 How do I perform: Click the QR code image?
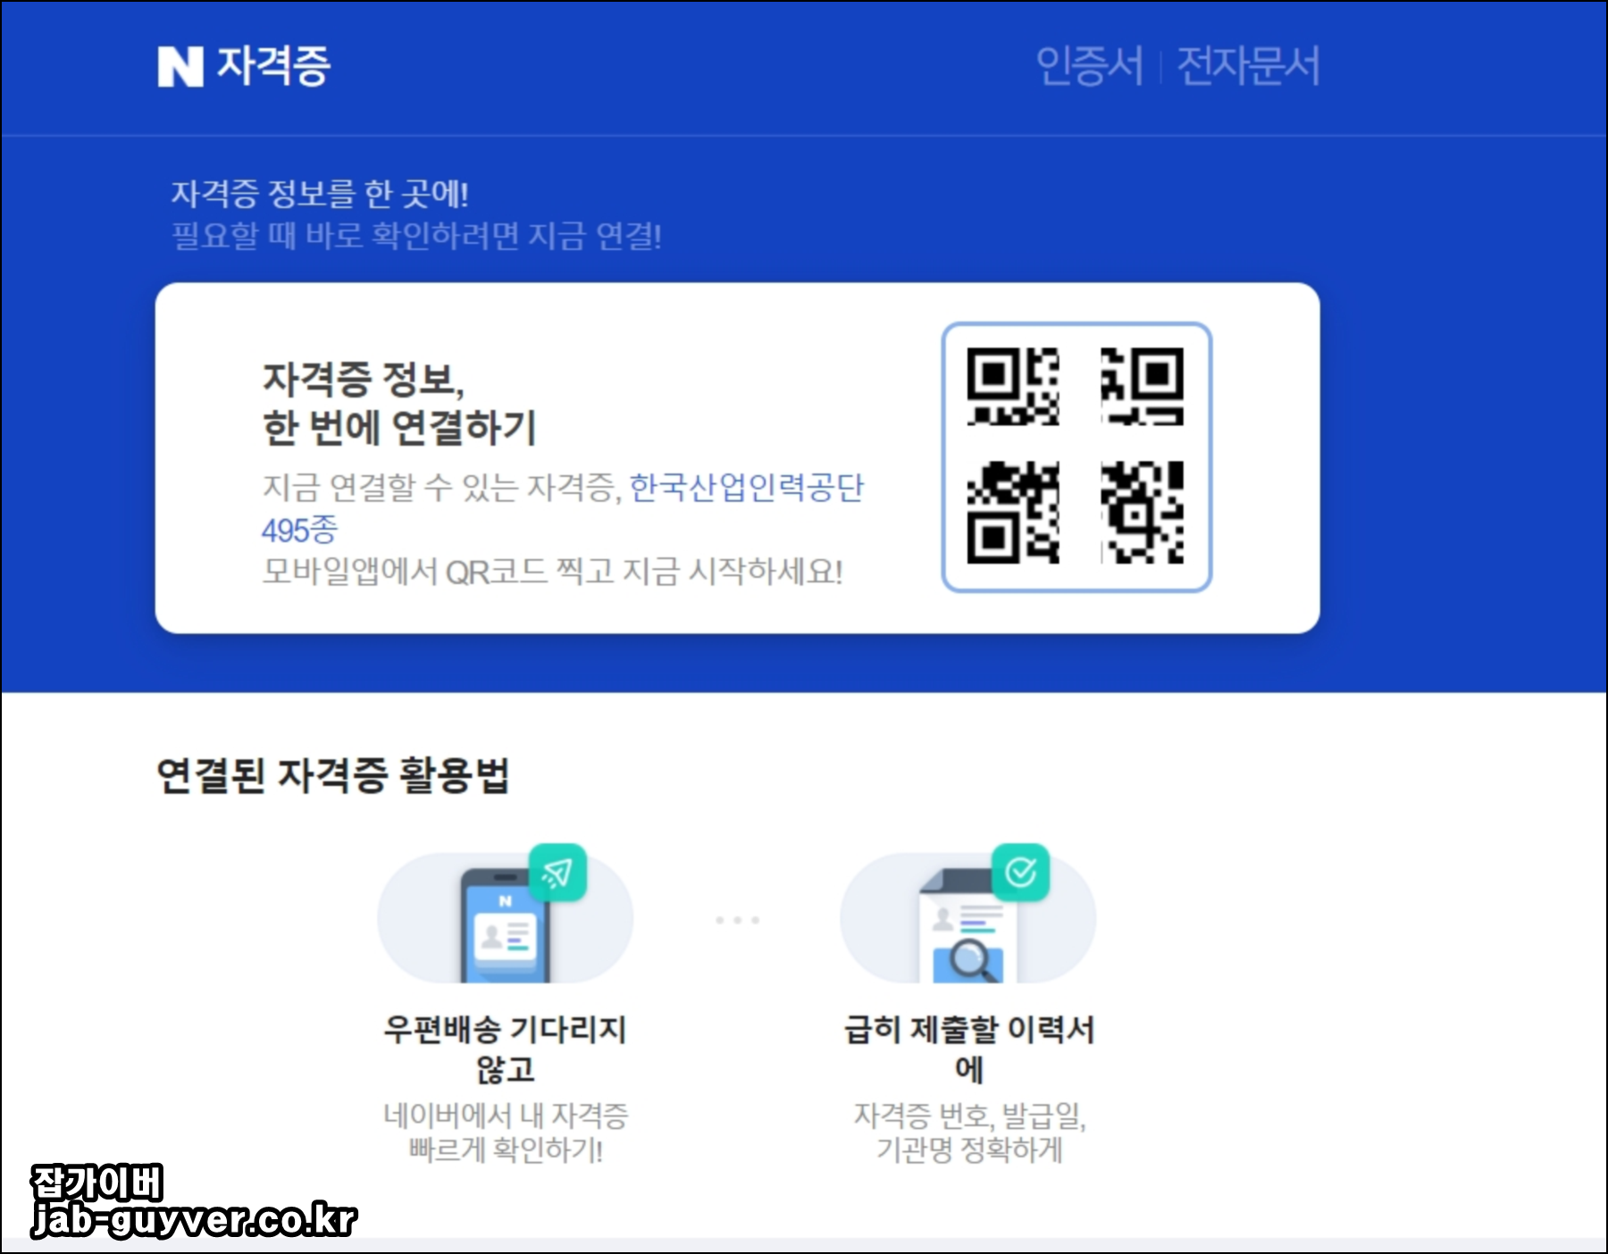tap(1076, 456)
